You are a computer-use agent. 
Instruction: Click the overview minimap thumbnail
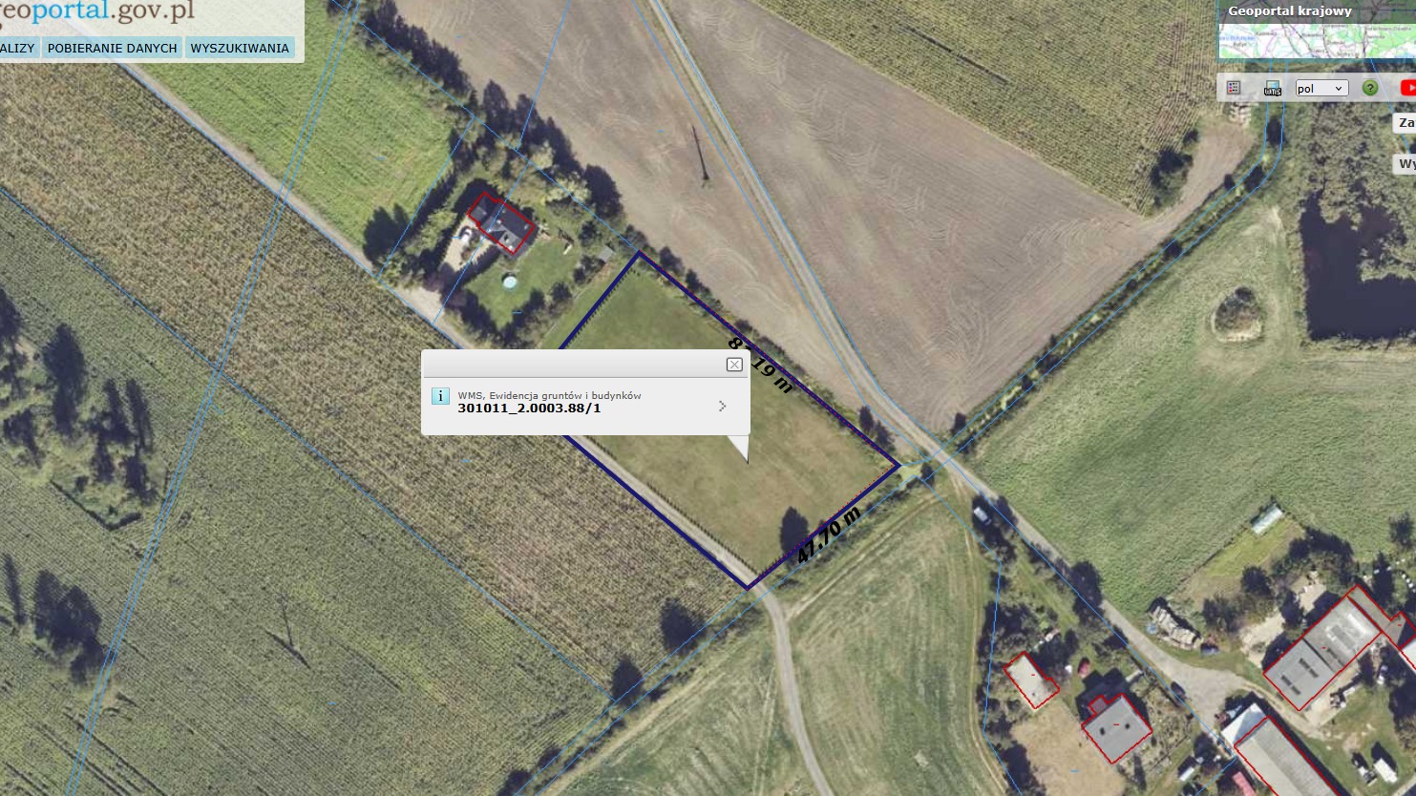[1317, 41]
